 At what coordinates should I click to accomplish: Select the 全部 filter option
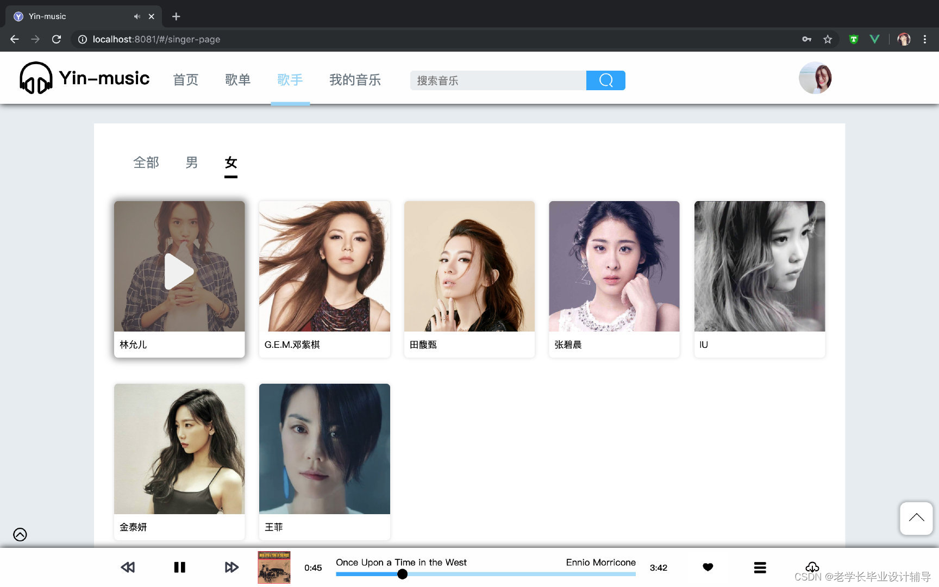pyautogui.click(x=146, y=163)
